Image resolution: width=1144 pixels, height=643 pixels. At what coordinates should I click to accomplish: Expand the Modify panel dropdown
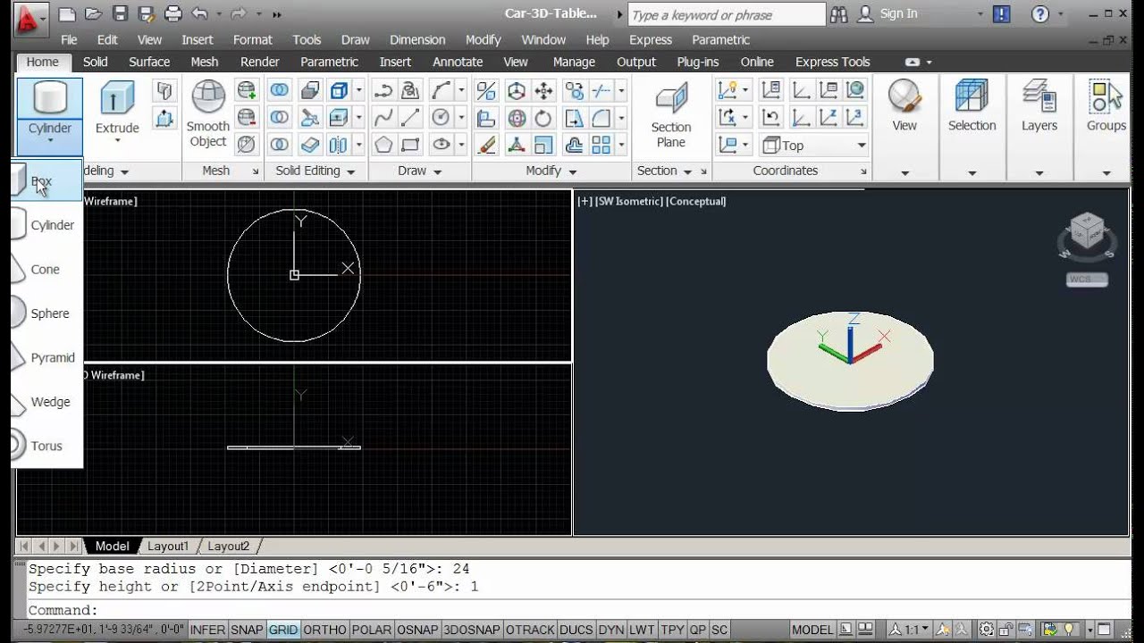pos(549,171)
